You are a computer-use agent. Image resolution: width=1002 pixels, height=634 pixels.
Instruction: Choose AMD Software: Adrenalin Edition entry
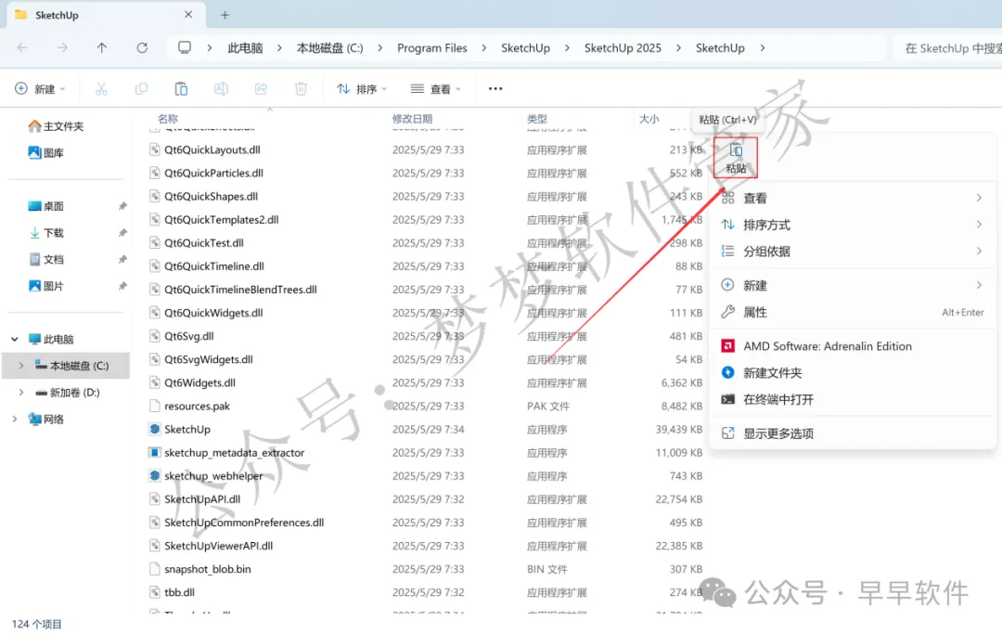[853, 346]
